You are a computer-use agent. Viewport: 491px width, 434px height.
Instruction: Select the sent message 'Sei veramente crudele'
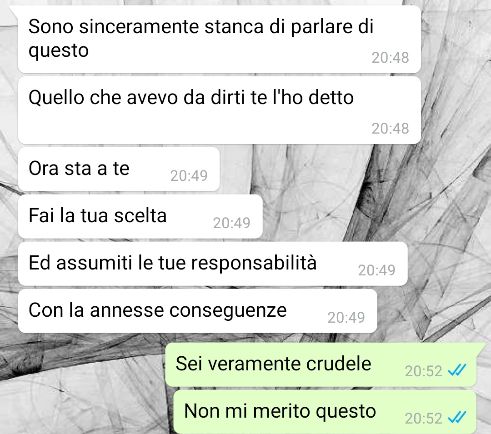(x=321, y=364)
